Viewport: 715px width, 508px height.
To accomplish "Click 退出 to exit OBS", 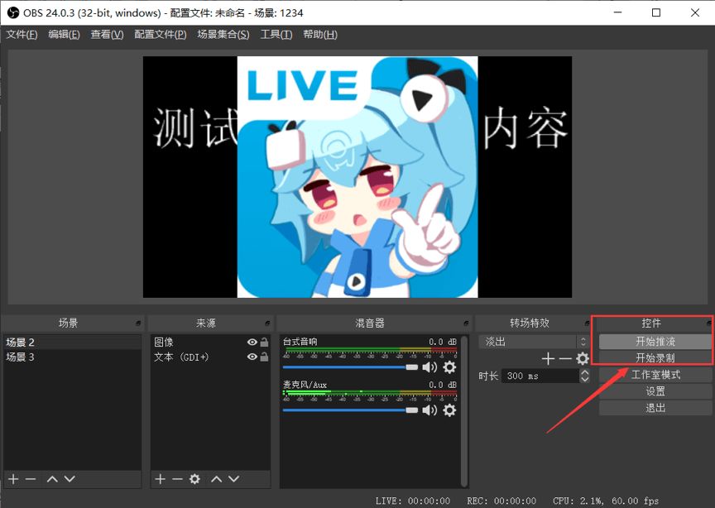I will 655,408.
